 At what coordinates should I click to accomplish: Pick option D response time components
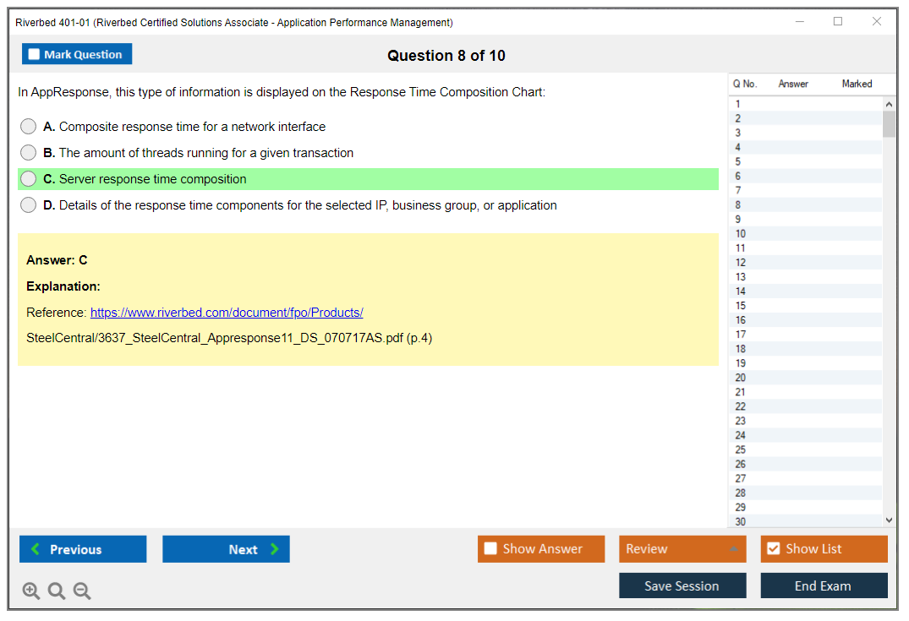point(29,205)
